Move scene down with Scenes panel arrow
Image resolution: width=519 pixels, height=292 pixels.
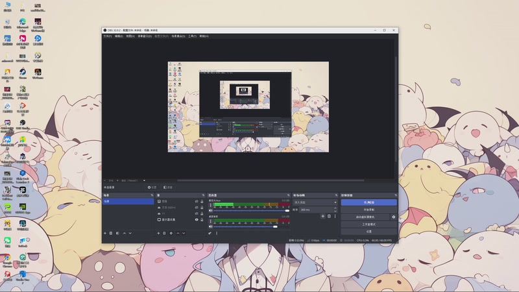point(130,233)
